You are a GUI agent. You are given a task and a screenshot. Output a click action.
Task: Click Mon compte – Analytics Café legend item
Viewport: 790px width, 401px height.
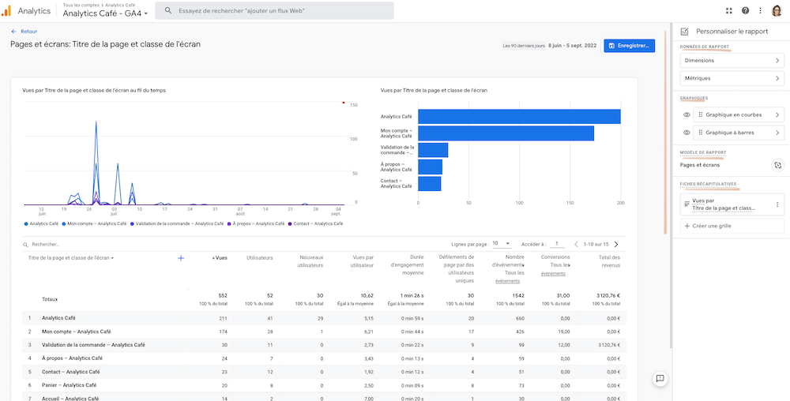click(x=94, y=223)
